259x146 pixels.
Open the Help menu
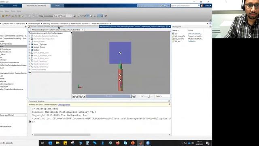tap(19, 11)
